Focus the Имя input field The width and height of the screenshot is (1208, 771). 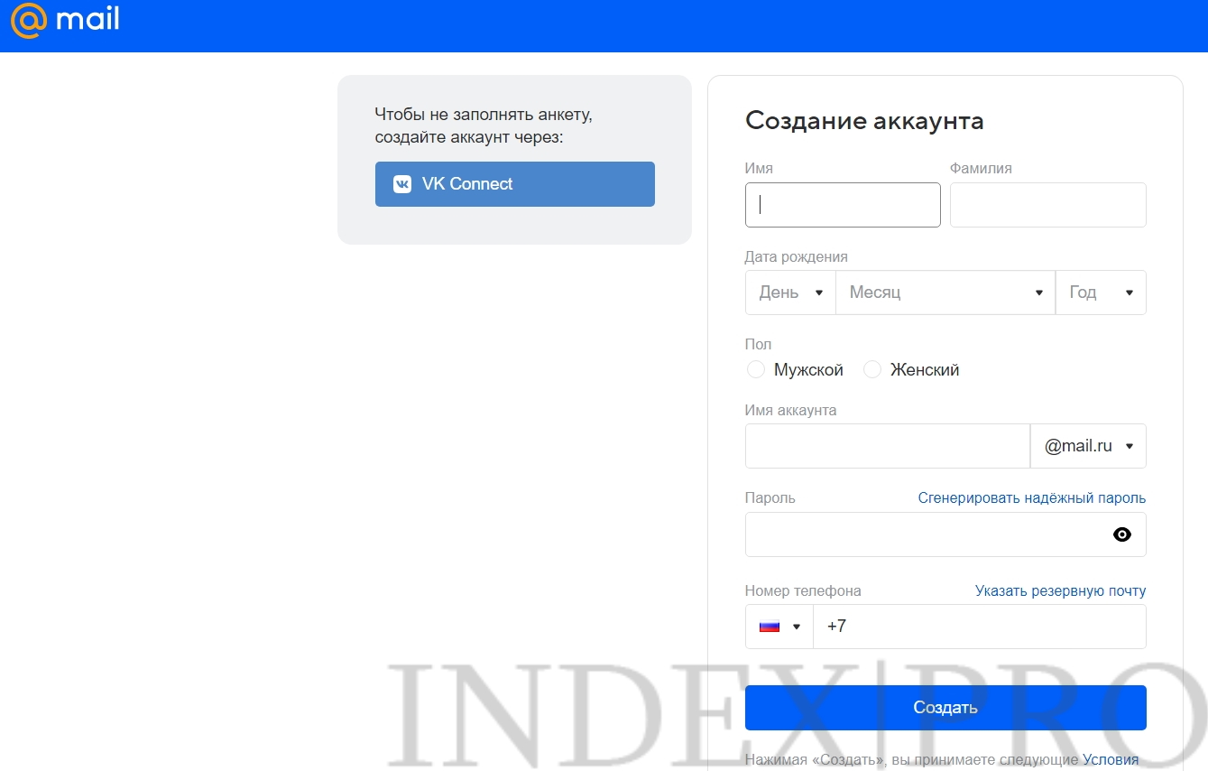[x=843, y=205]
